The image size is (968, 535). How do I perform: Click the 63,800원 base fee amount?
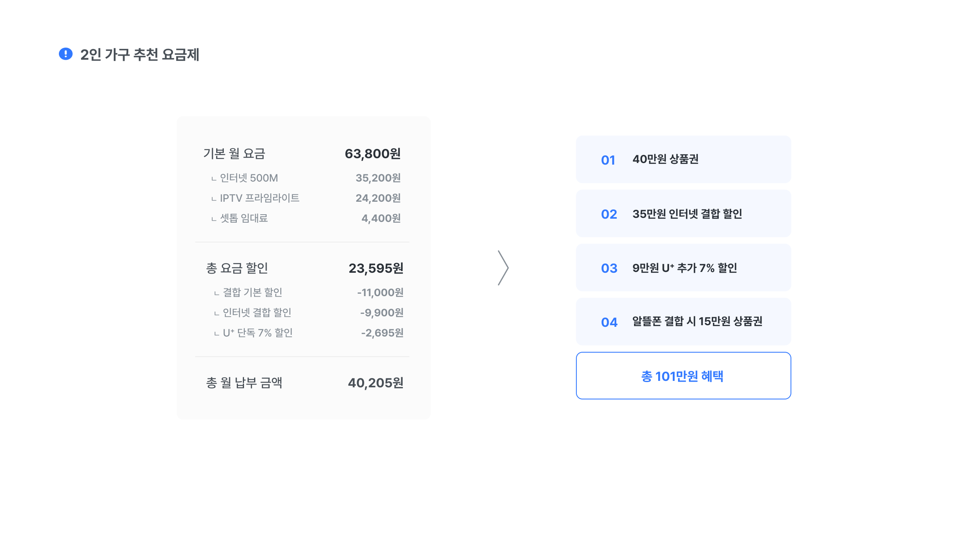tap(372, 154)
